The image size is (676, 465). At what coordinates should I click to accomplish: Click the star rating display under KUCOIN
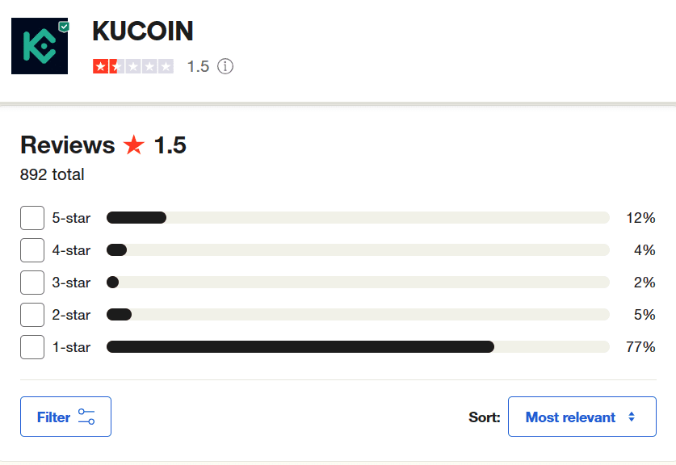click(x=132, y=66)
